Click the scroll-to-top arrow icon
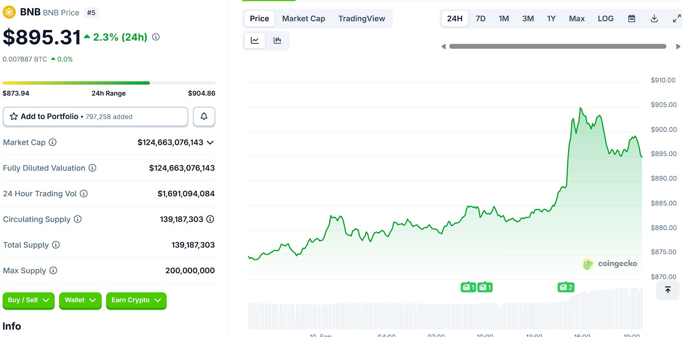The image size is (685, 337). coord(667,290)
